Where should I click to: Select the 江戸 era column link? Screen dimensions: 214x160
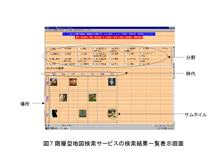(73, 74)
